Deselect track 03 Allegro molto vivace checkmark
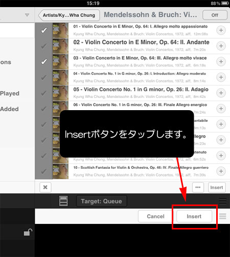 pos(44,62)
